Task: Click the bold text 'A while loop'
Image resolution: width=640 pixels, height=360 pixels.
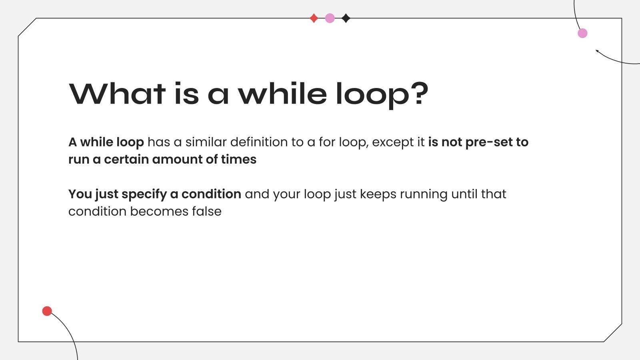Action: click(x=106, y=142)
